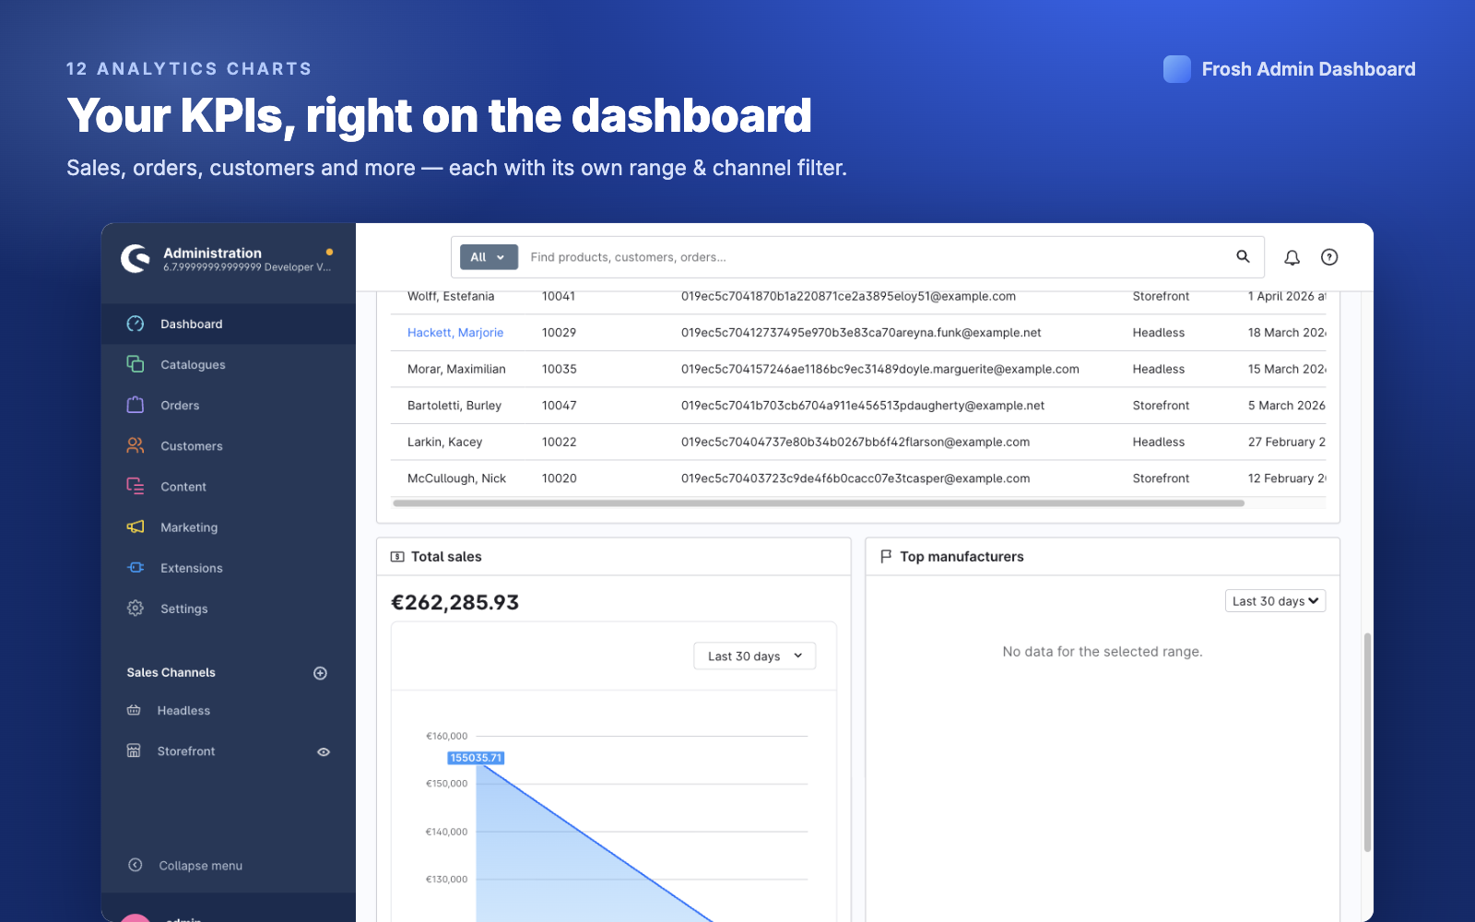
Task: Open the help question mark icon
Action: (x=1329, y=257)
